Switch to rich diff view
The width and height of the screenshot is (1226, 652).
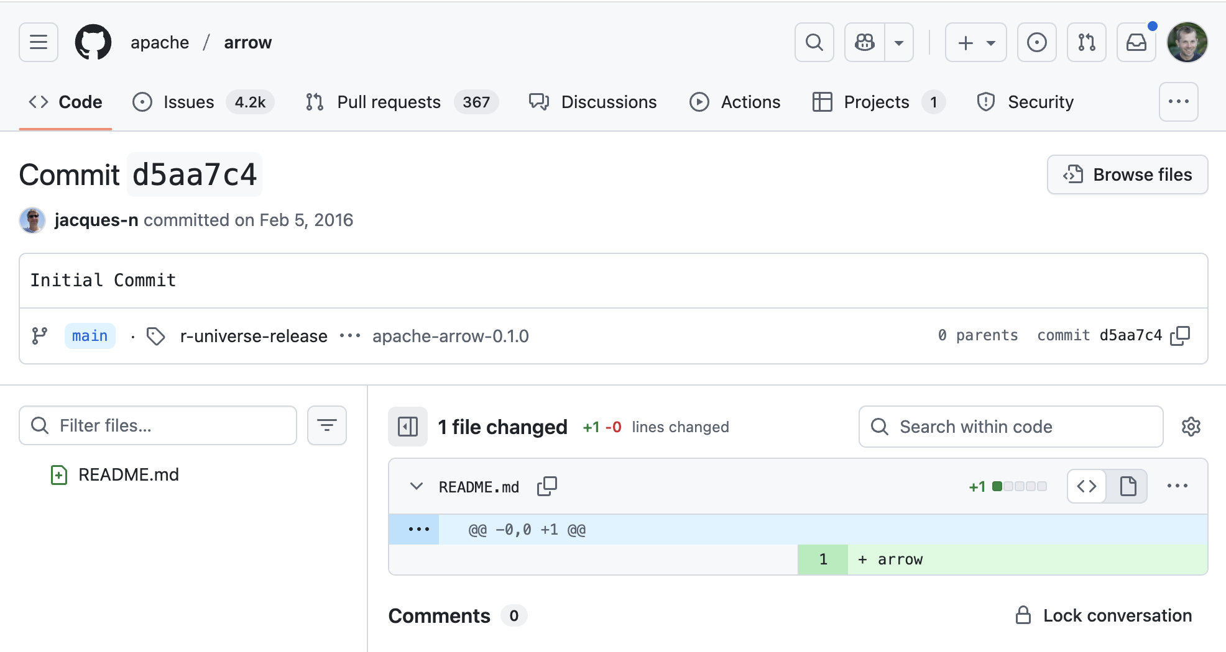pos(1128,486)
